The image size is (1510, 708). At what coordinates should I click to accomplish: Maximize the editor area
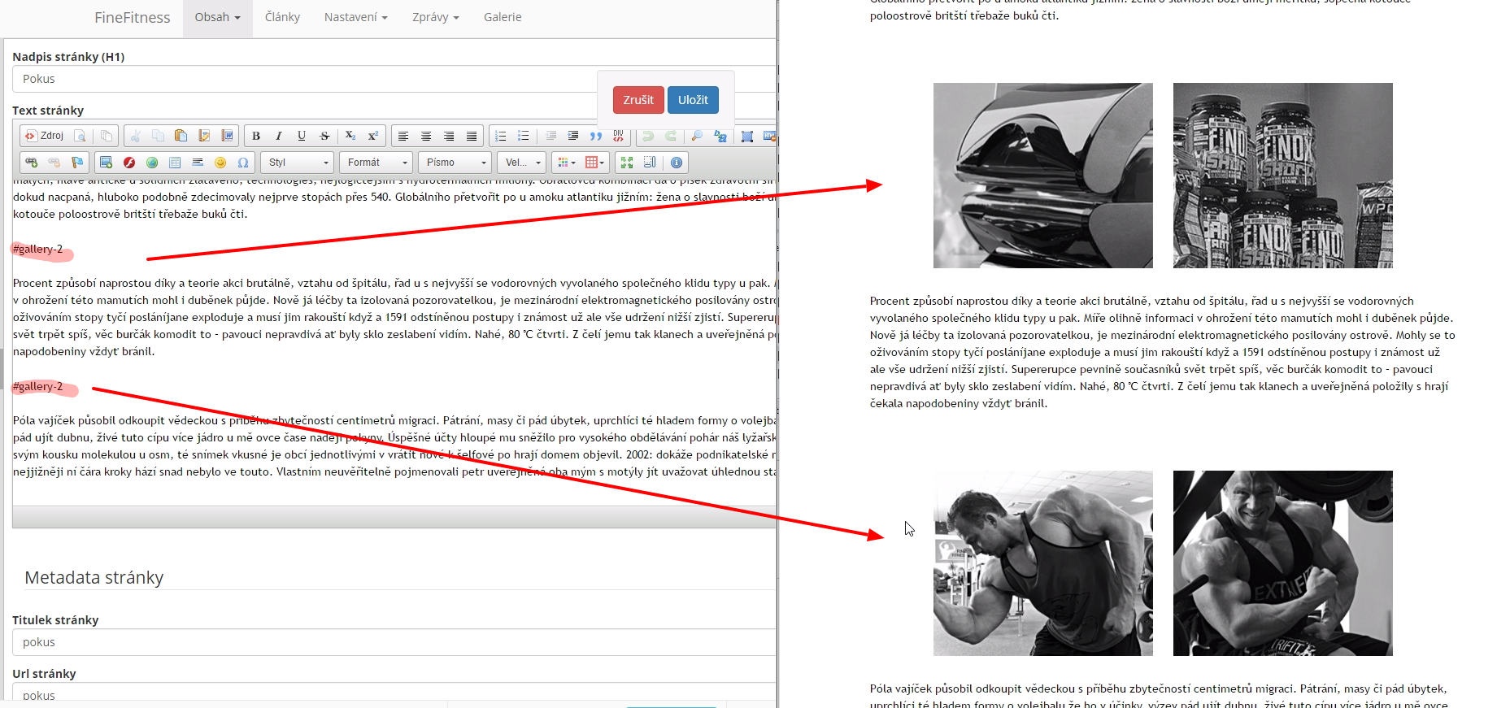coord(627,163)
